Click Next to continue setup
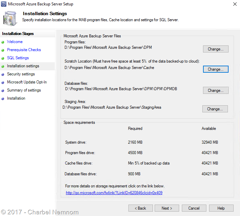This screenshot has height=216, width=240. 167,208
